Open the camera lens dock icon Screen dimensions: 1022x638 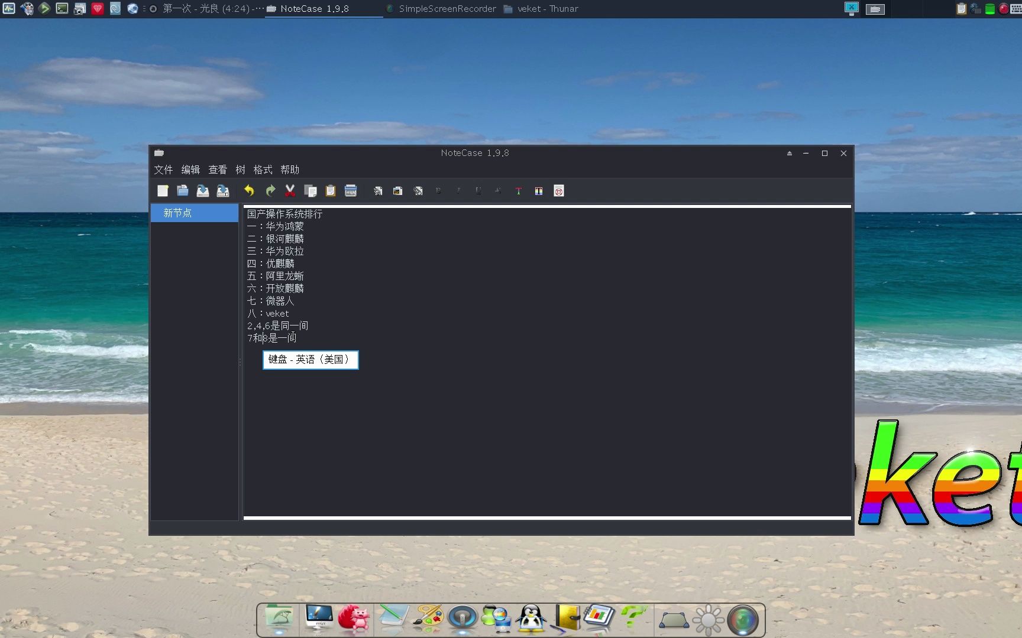pos(743,620)
